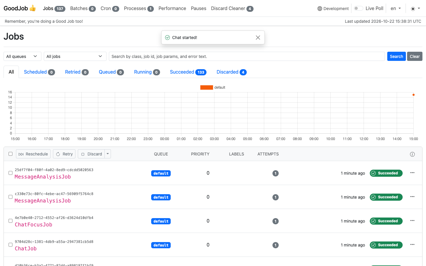Click the blue Search button
426x266 pixels.
coord(396,56)
